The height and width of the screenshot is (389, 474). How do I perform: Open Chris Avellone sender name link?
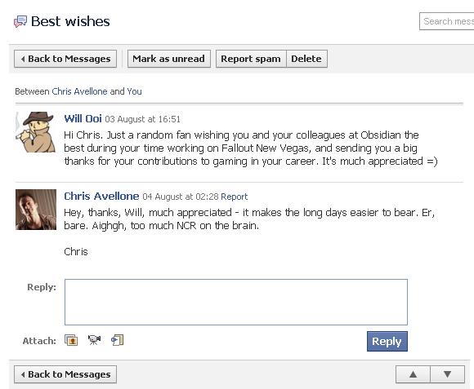(x=101, y=197)
